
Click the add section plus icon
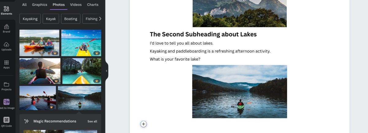(x=144, y=124)
